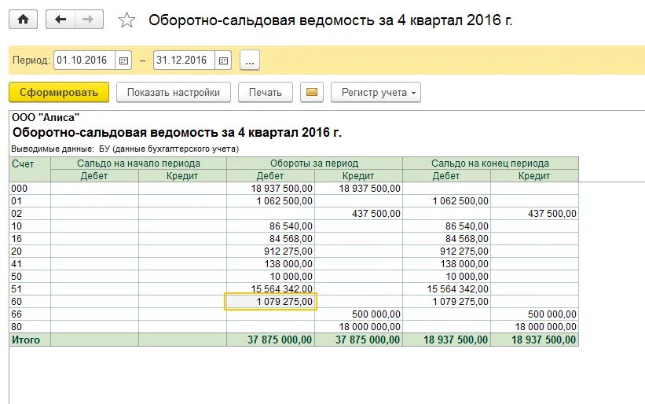Screen dimensions: 645x404
Task: Click the Печать button
Action: click(266, 92)
